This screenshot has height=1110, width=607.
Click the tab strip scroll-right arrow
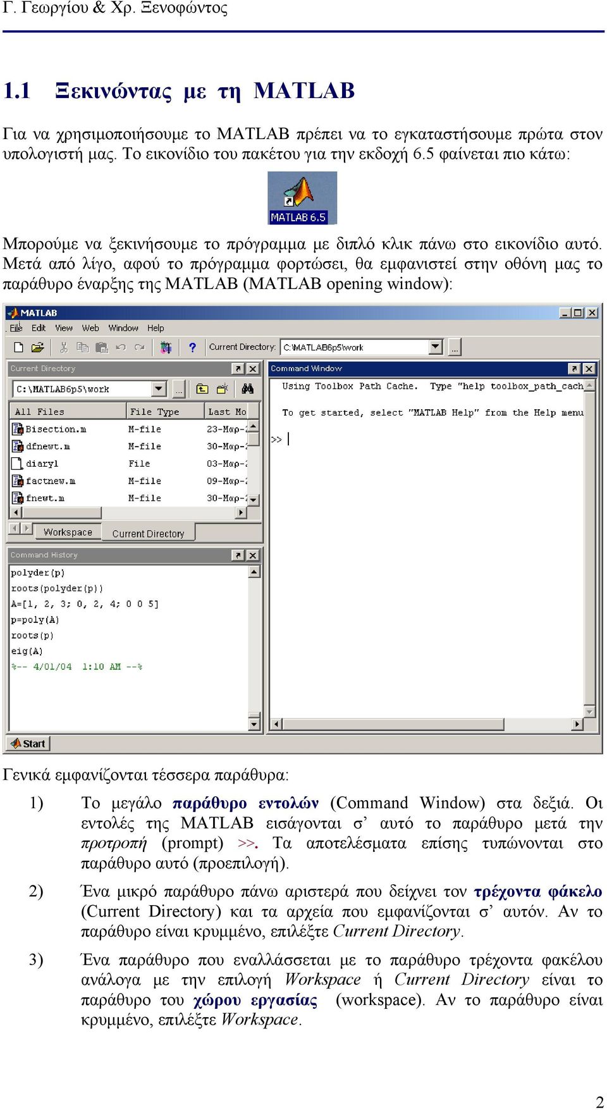pyautogui.click(x=26, y=527)
